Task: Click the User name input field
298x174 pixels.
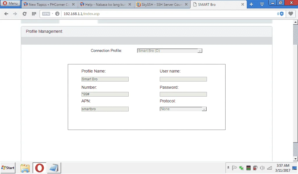Action: coord(183,79)
